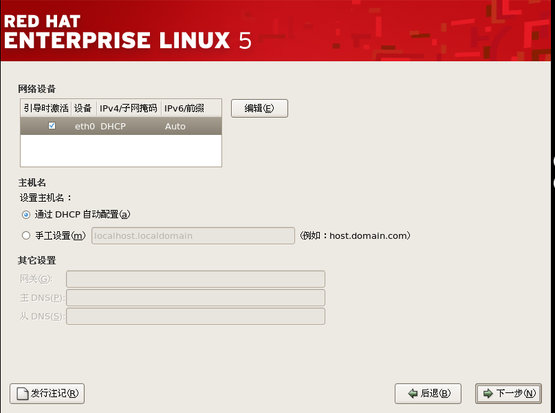Image resolution: width=555 pixels, height=413 pixels.
Task: Select the 通过 DHCP 自动配置 radio button
Action: click(x=26, y=215)
